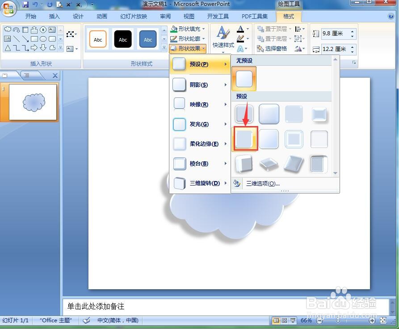Apply the blue filled Abc shape style
The height and width of the screenshot is (329, 399).
tap(148, 39)
